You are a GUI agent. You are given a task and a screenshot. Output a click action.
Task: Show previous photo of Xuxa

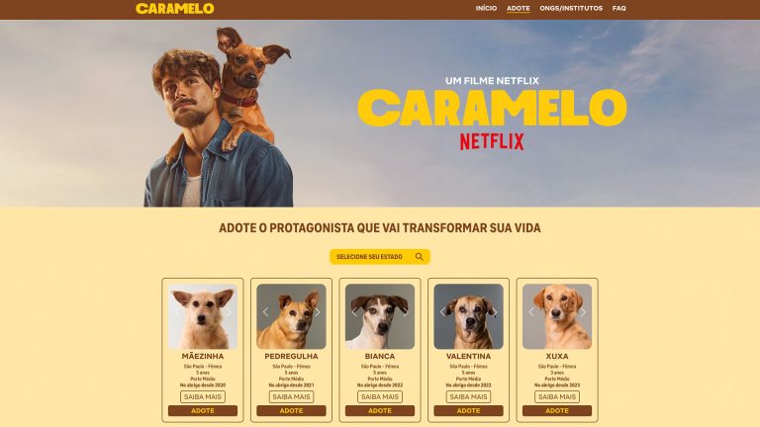tap(531, 312)
